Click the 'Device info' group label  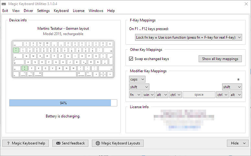tap(18, 20)
